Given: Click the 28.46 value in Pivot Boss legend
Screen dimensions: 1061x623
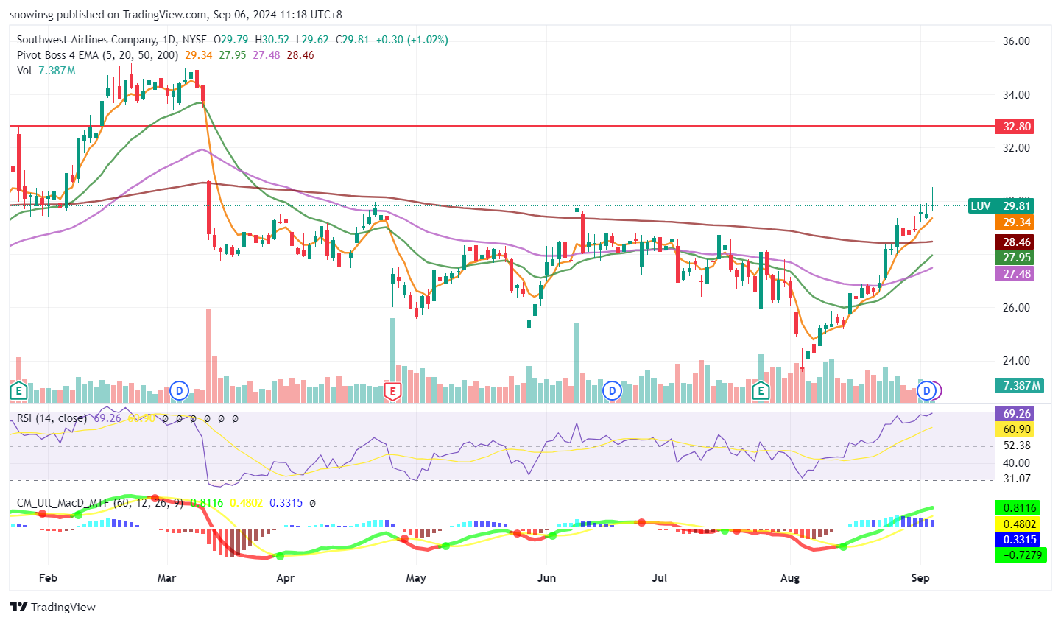Looking at the screenshot, I should (300, 55).
